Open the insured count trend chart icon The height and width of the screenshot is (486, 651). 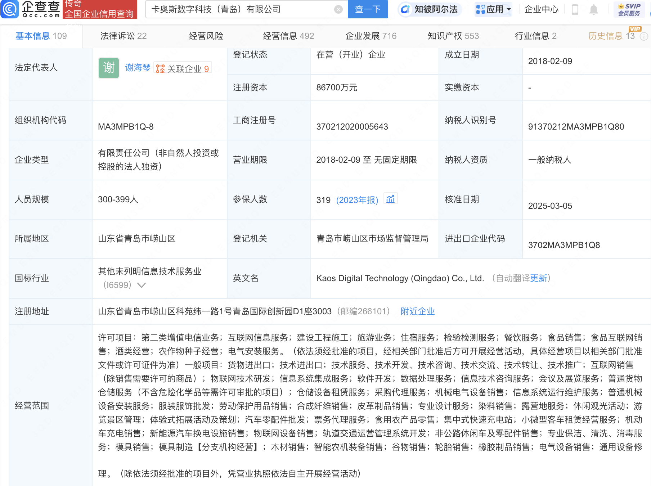(391, 199)
